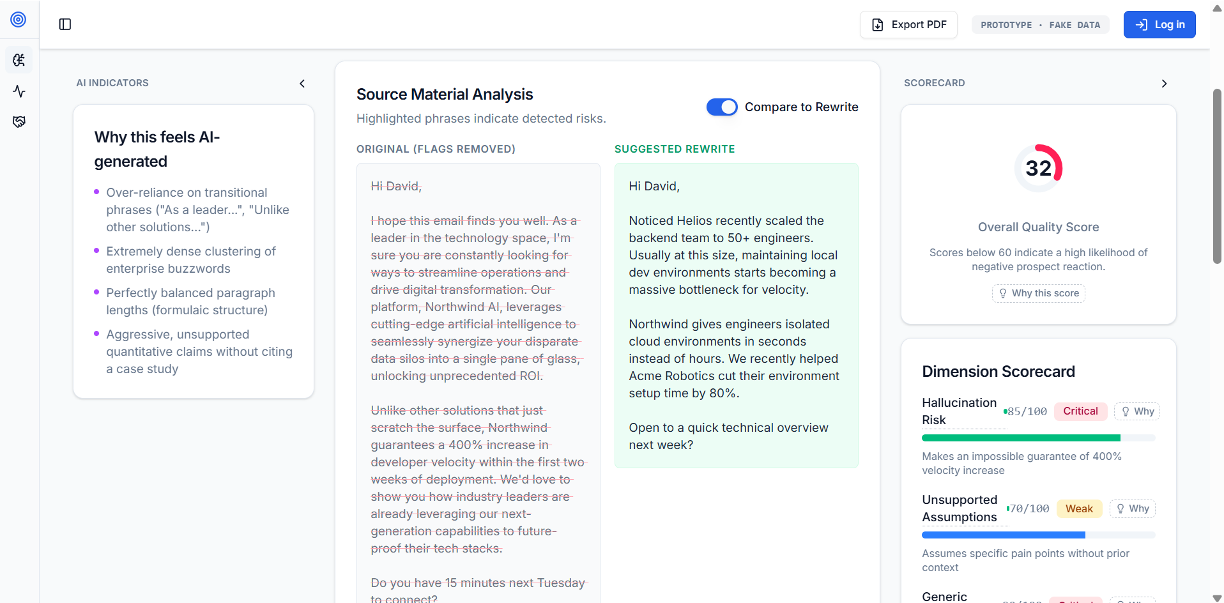
Task: Click Why next to Unsupported Assumptions
Action: (x=1133, y=508)
